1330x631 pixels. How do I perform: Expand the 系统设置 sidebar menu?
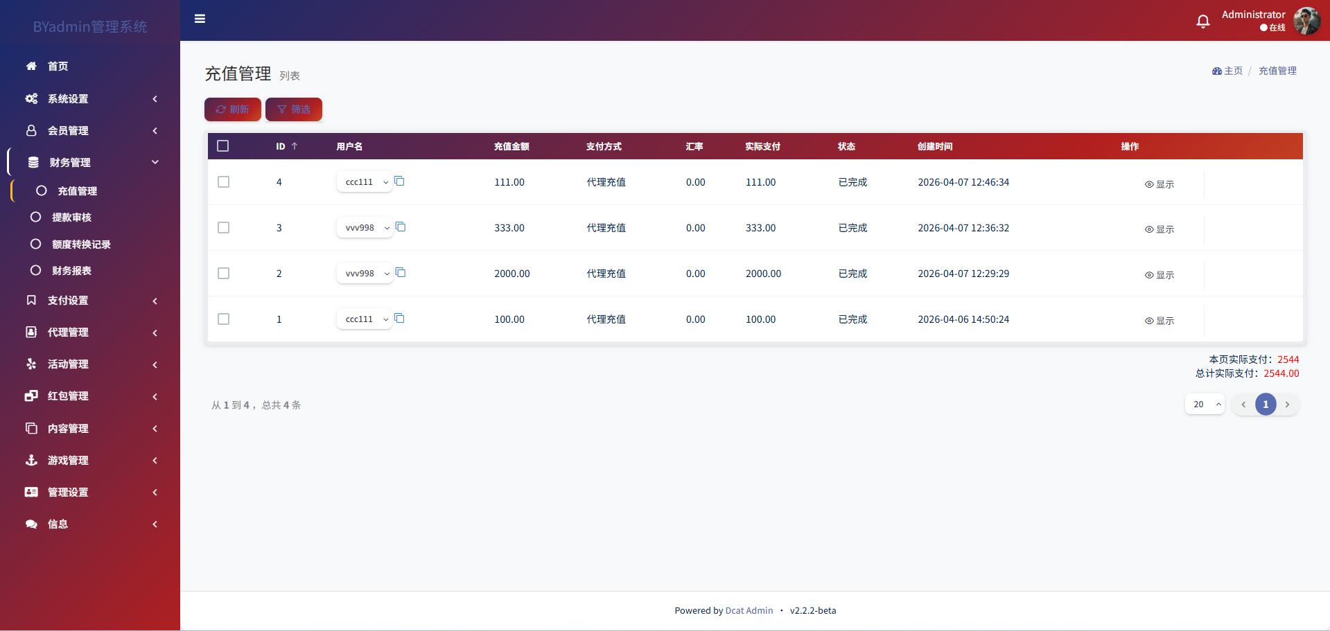[x=90, y=99]
